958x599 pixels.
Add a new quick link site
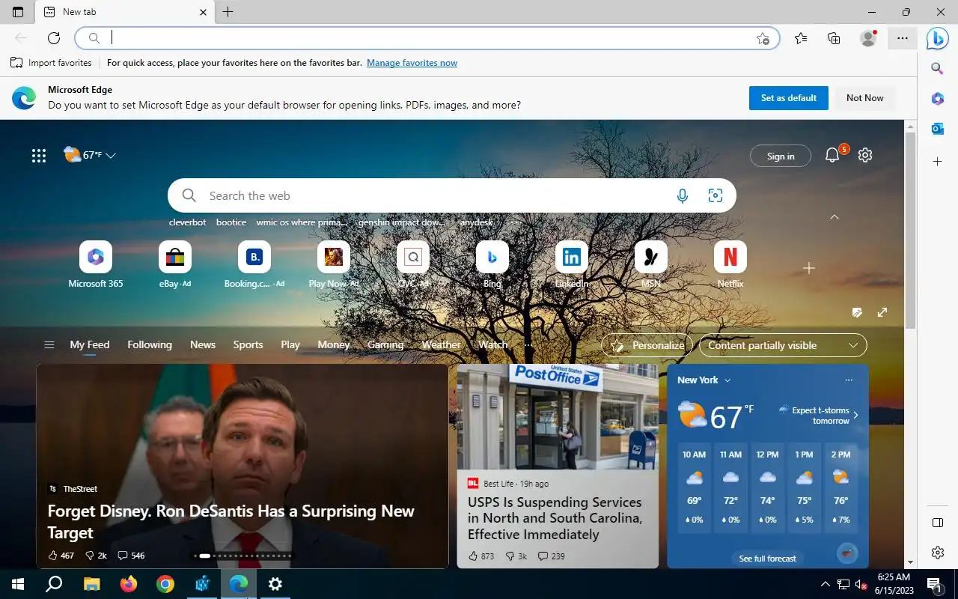tap(809, 268)
